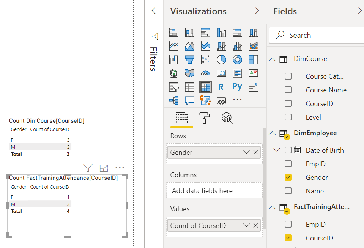Select the Slicer visualization
The width and height of the screenshot is (364, 248).
(173, 87)
